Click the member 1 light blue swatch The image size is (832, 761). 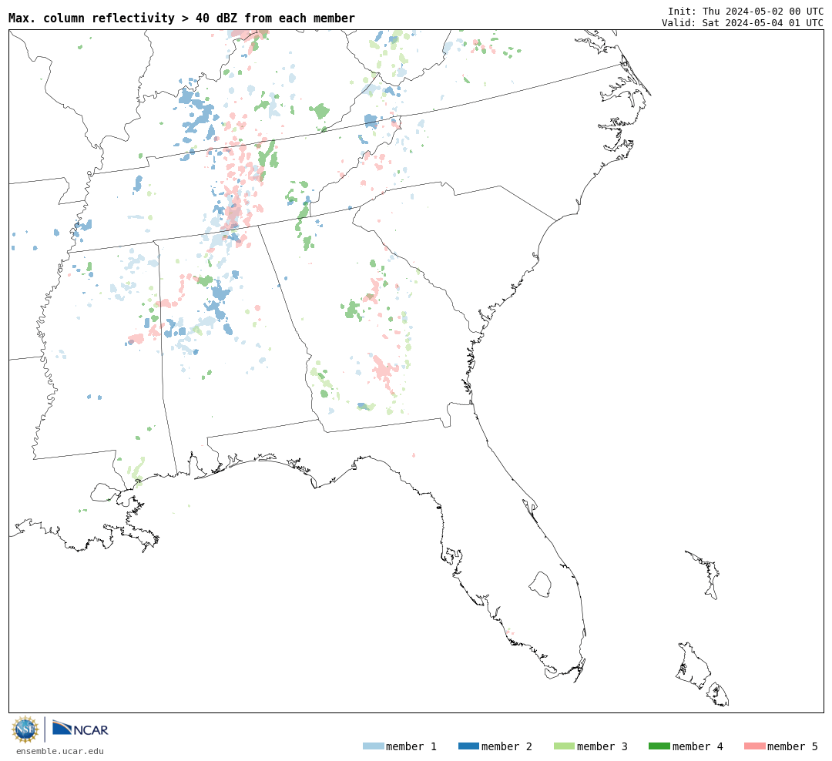[373, 746]
